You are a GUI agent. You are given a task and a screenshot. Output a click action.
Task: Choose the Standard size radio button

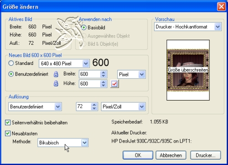[x=11, y=63]
